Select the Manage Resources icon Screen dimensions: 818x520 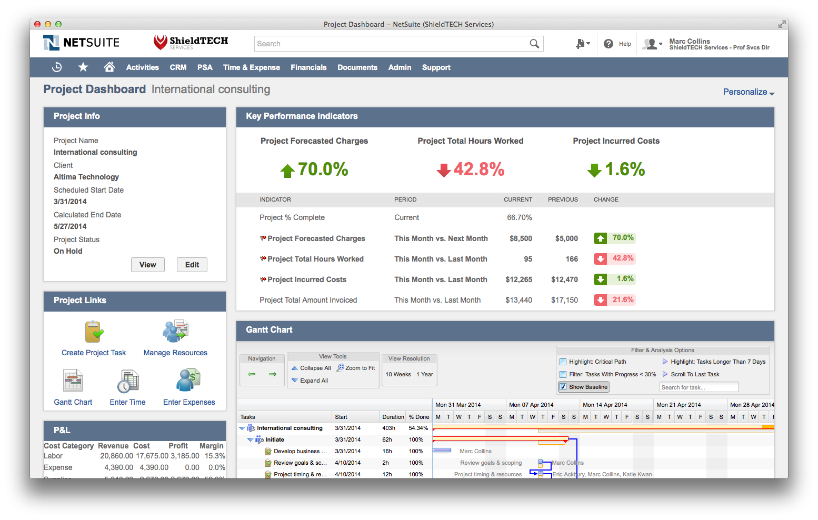(x=175, y=331)
